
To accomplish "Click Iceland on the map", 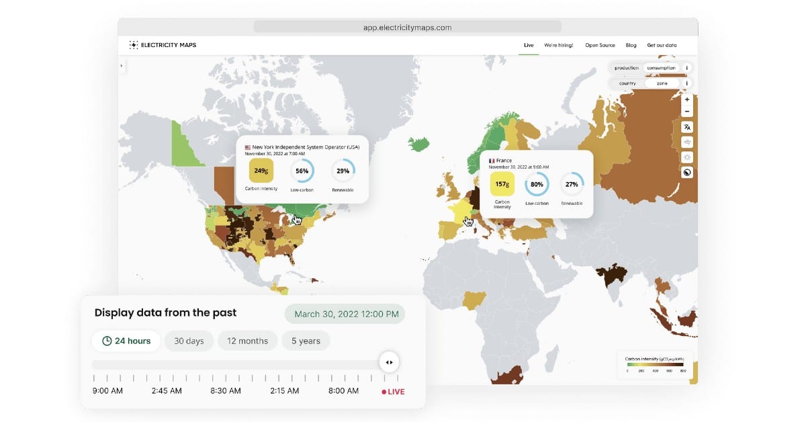I will pos(420,144).
